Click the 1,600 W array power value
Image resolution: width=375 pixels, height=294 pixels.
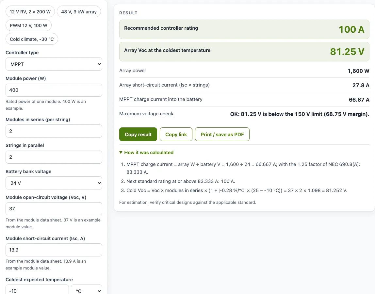tap(358, 71)
